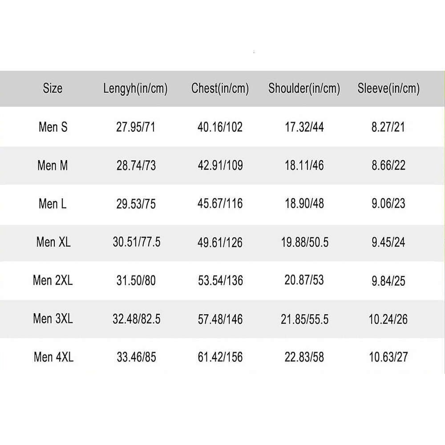The image size is (445, 445).
Task: Click the 22.83/58 shoulder cell
Action: 304,357
